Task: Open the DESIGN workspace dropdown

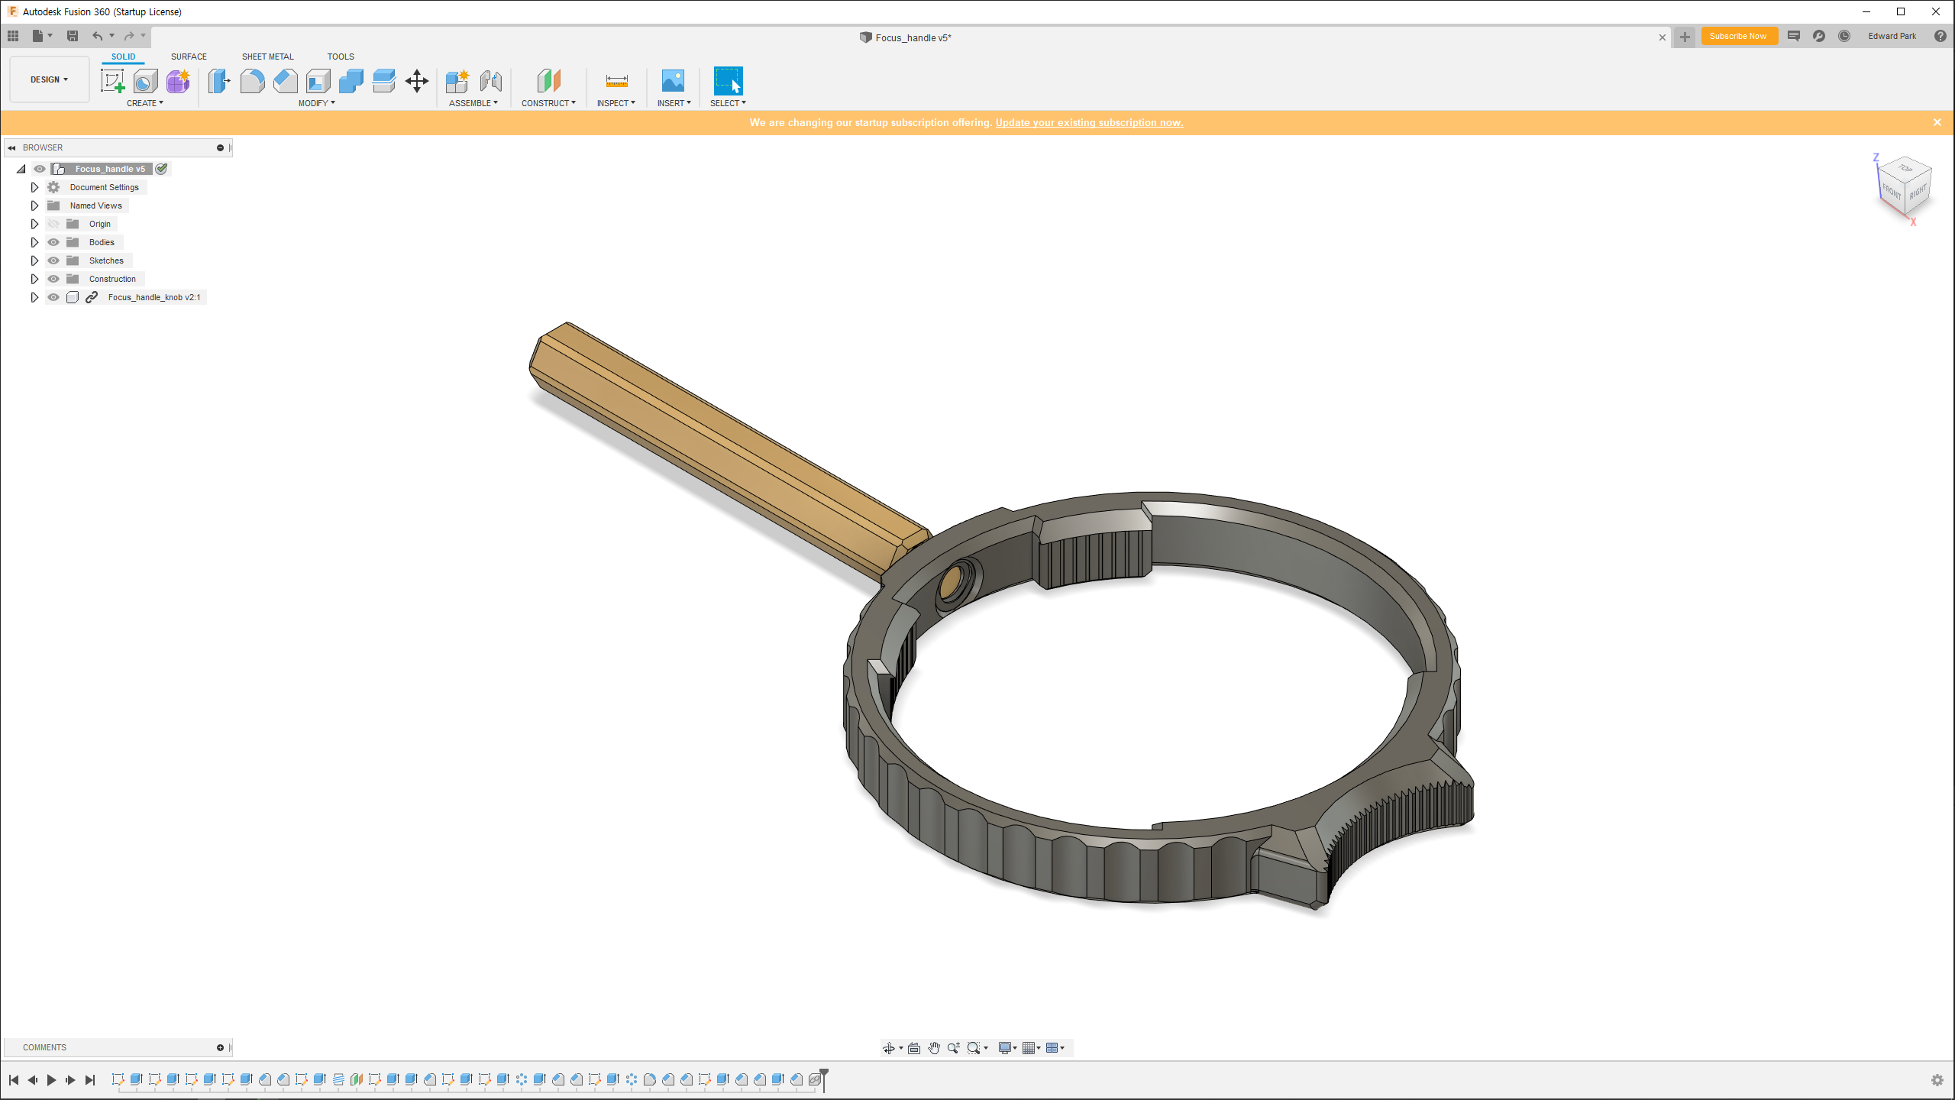Action: 50,79
